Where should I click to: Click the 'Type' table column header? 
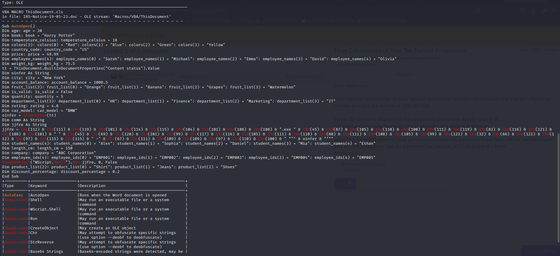tap(9, 186)
